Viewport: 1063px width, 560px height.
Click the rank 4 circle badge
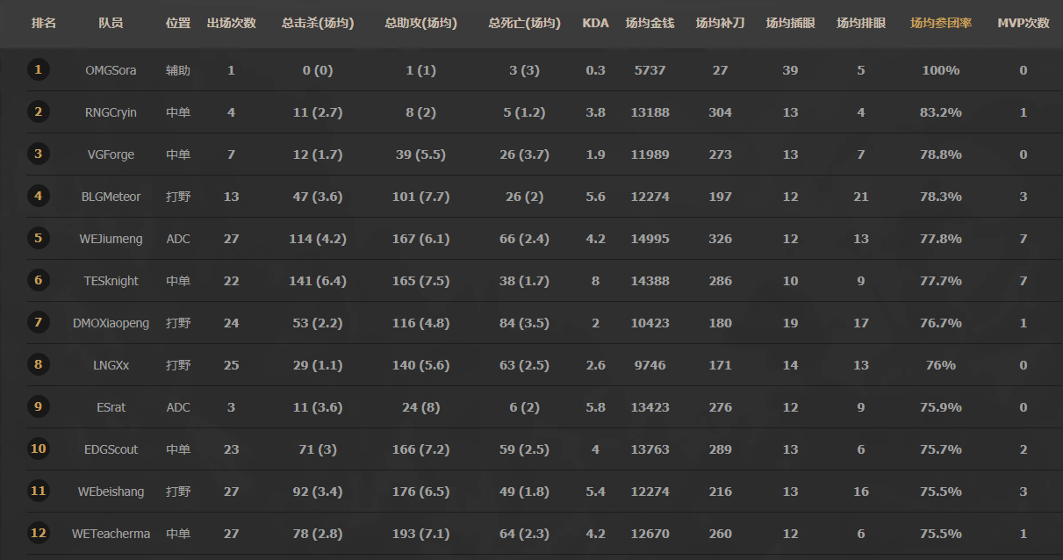tap(38, 196)
